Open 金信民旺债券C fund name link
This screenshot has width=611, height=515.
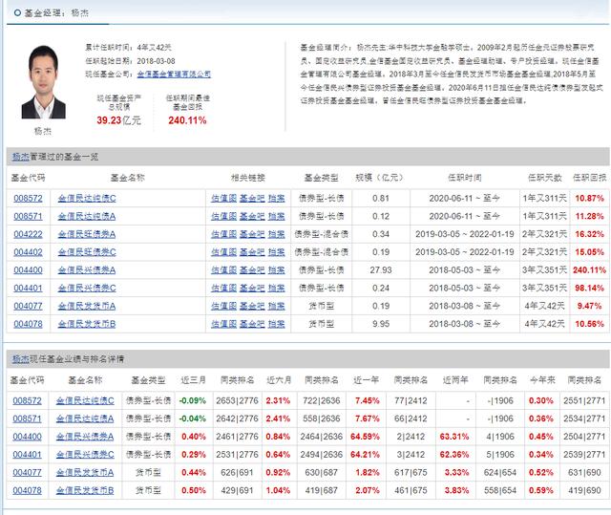click(87, 252)
